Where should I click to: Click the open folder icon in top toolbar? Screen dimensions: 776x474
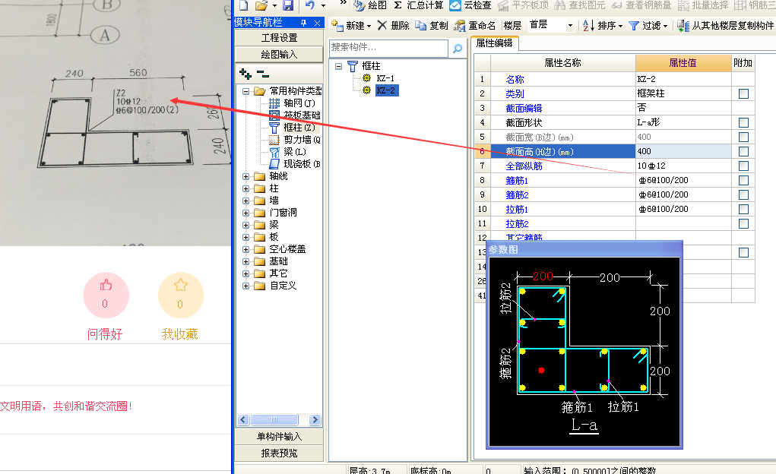click(261, 5)
